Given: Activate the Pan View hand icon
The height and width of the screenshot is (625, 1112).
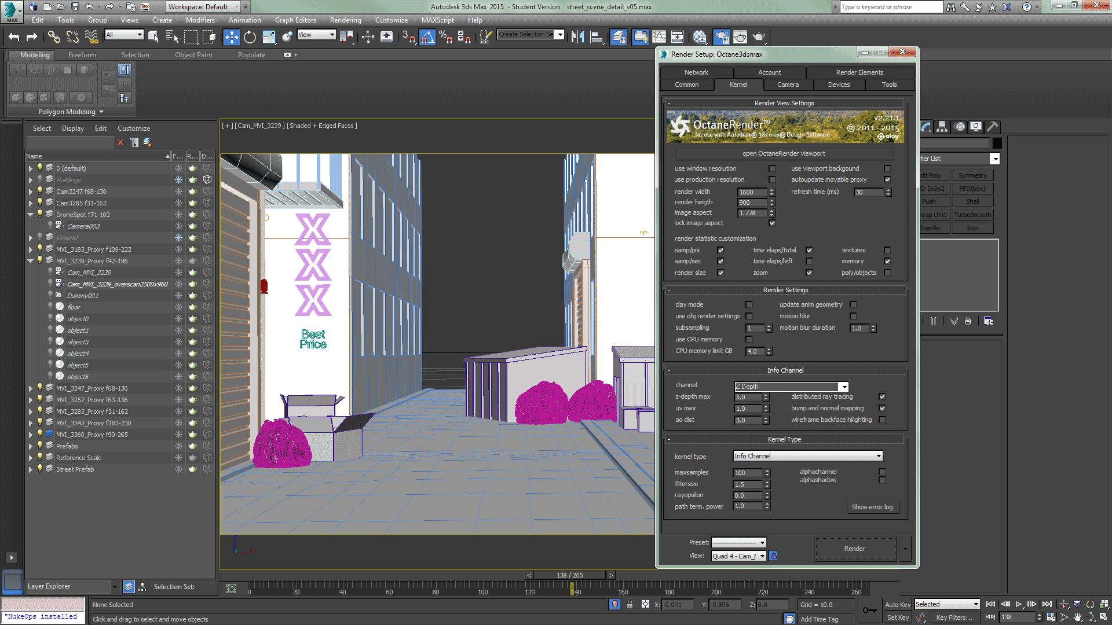Looking at the screenshot, I should click(1077, 617).
